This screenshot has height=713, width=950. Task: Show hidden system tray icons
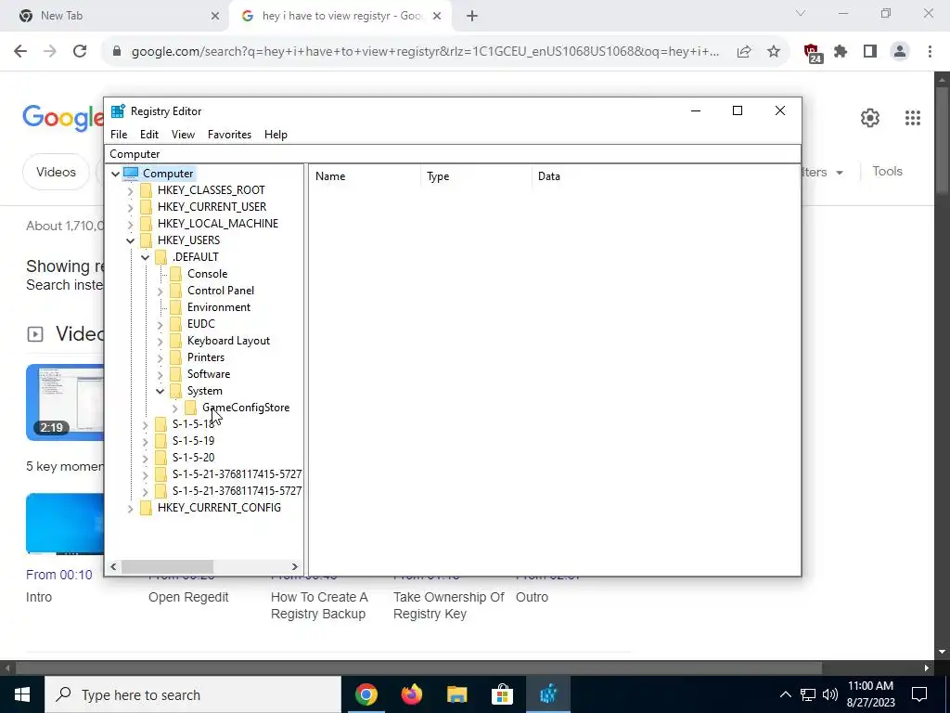pos(785,694)
